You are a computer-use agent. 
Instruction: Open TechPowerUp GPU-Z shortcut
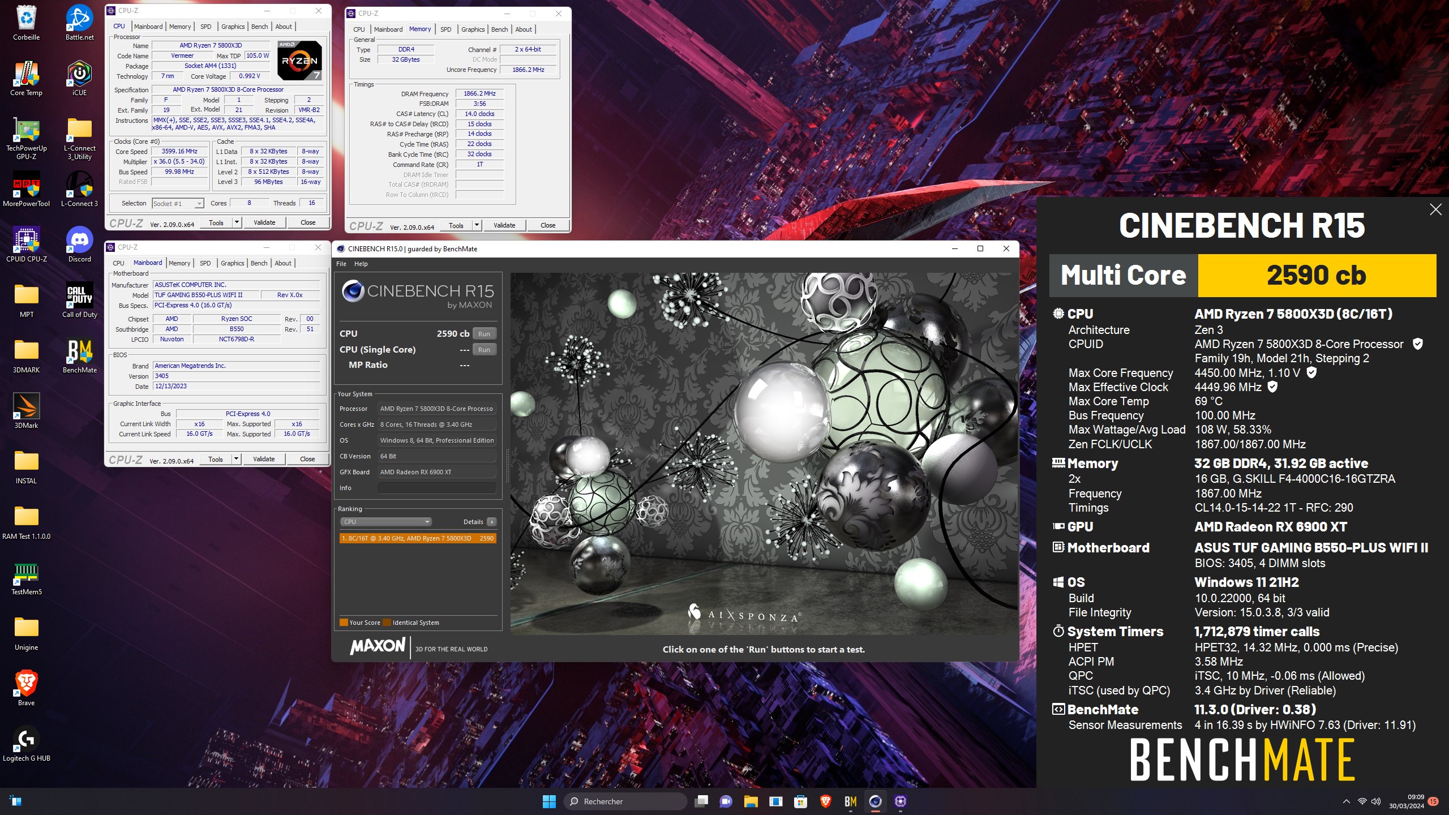pos(26,138)
